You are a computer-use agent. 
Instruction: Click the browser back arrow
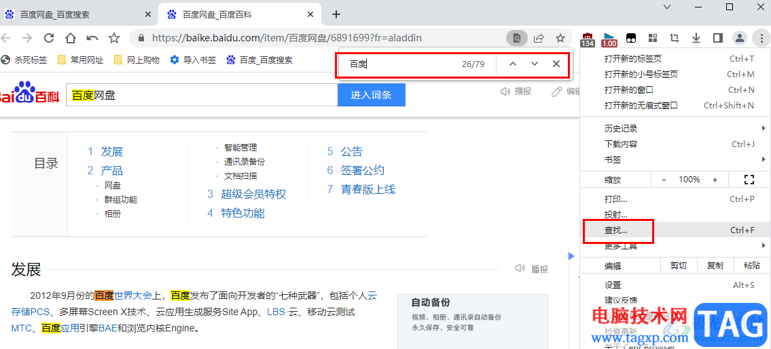(x=5, y=38)
